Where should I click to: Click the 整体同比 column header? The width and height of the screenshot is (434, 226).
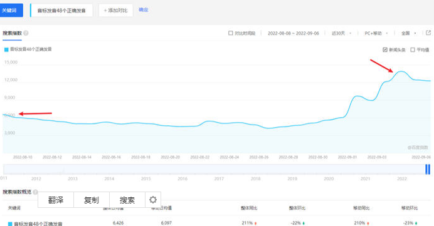249,208
